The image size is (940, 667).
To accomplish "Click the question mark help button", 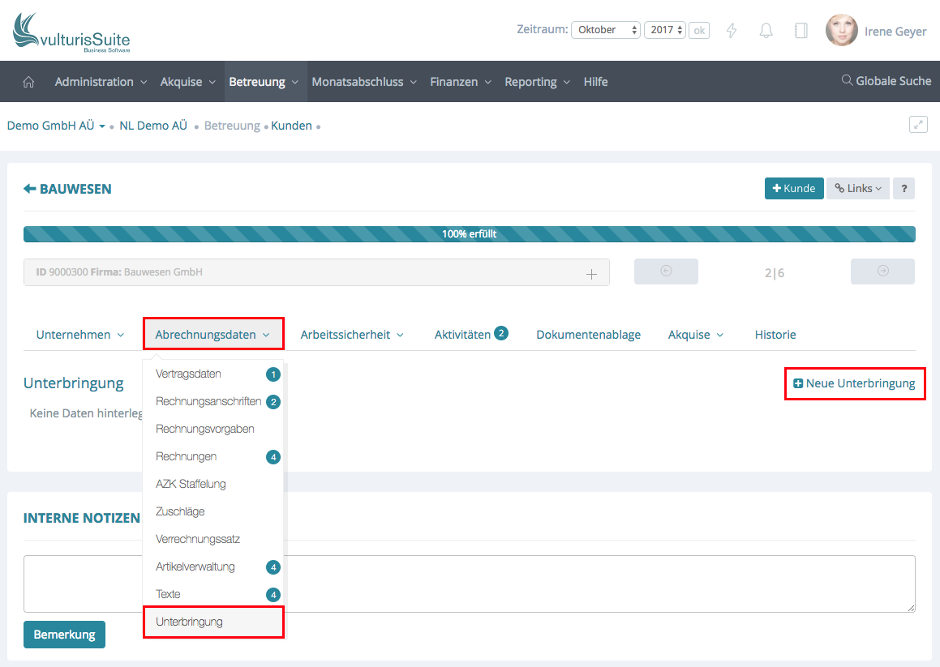I will point(904,188).
